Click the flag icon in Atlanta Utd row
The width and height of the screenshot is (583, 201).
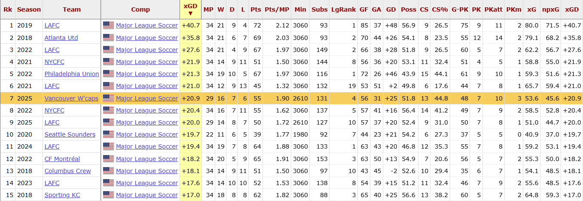[x=108, y=38]
